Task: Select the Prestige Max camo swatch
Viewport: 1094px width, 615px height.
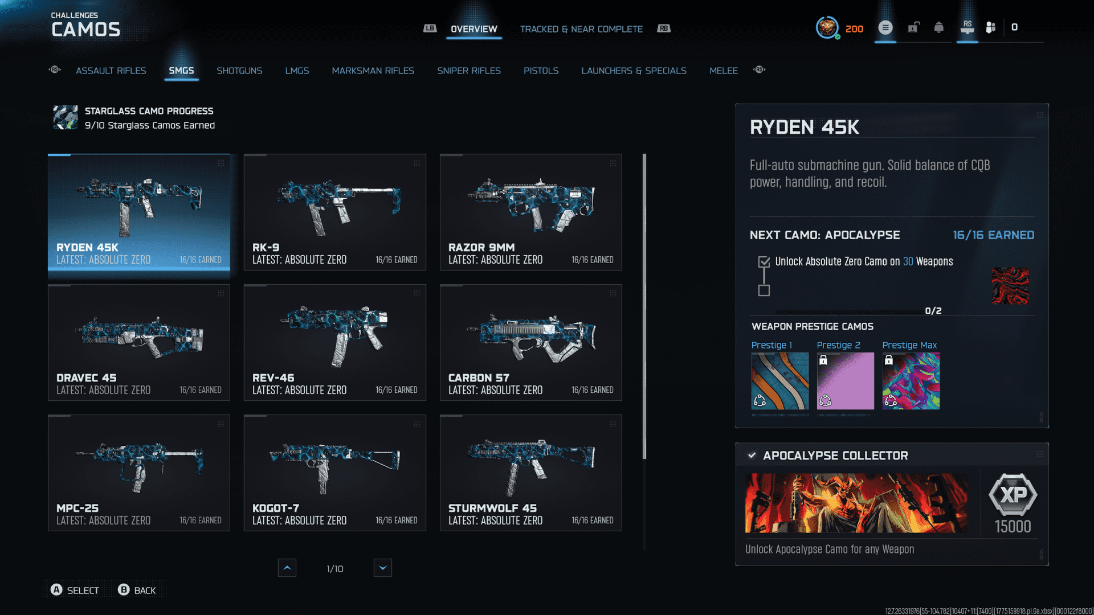Action: pos(911,380)
